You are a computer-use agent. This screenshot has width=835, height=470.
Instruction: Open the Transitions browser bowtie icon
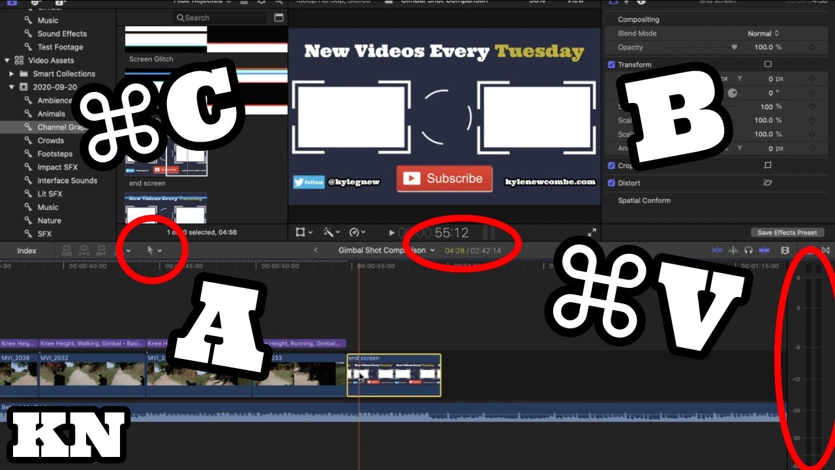pyautogui.click(x=825, y=250)
